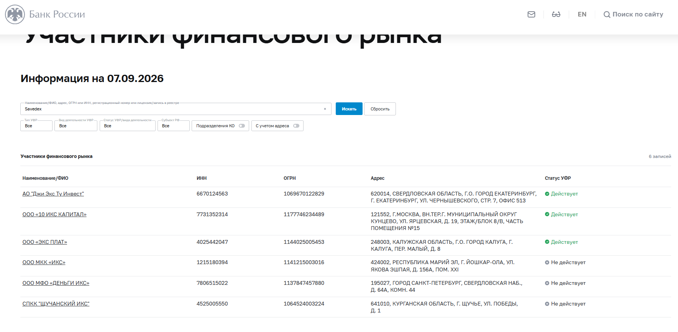Enable the С учетом адреса switch
Viewport: 678px width, 332px height.
[296, 126]
